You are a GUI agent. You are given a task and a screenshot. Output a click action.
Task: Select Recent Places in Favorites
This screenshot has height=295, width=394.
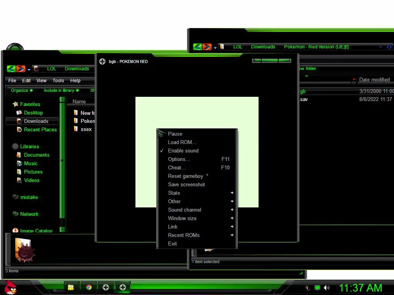(40, 130)
